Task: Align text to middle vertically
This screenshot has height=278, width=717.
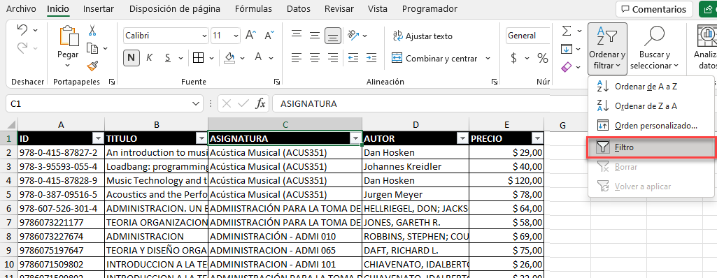Action: point(315,35)
